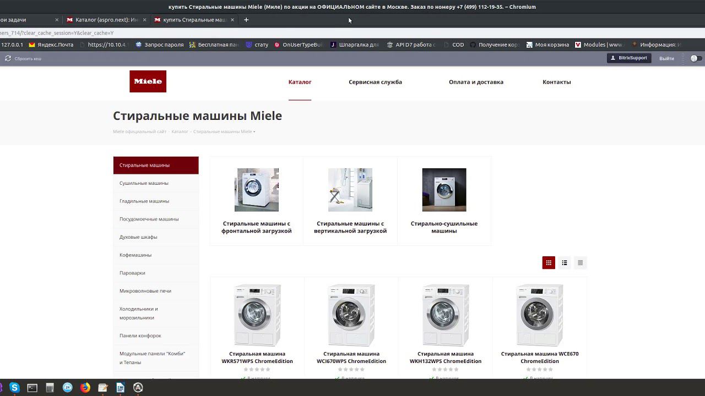Open Firefox from the taskbar

tap(85, 388)
